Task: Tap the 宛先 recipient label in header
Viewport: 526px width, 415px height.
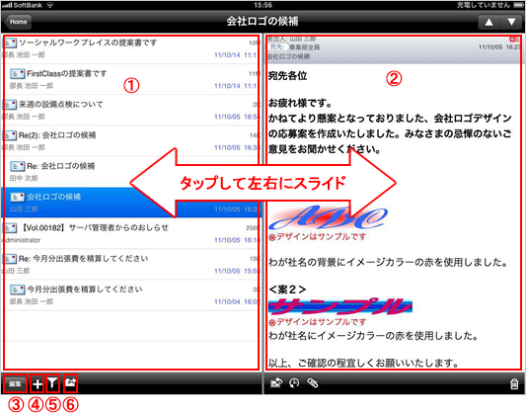Action: [277, 47]
